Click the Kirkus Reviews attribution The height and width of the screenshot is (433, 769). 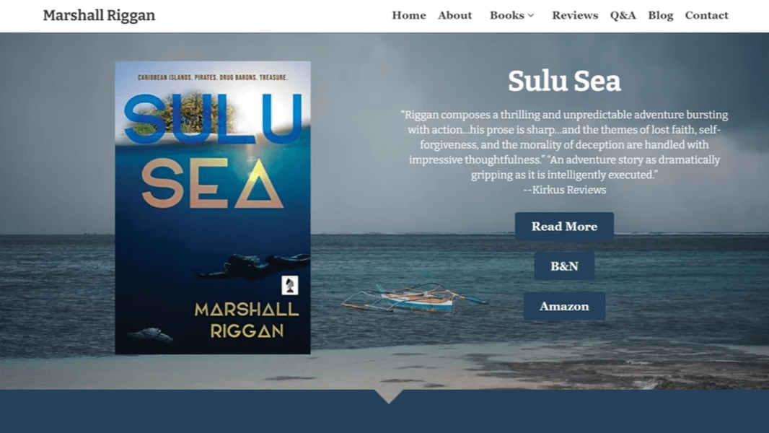click(x=564, y=190)
